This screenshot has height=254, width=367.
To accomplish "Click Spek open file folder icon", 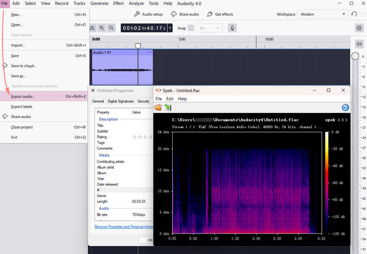I will 158,108.
